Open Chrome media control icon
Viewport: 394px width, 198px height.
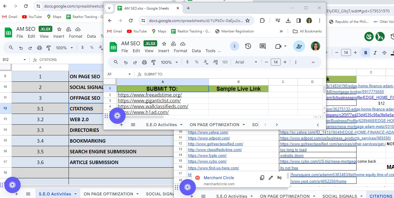click(x=278, y=21)
